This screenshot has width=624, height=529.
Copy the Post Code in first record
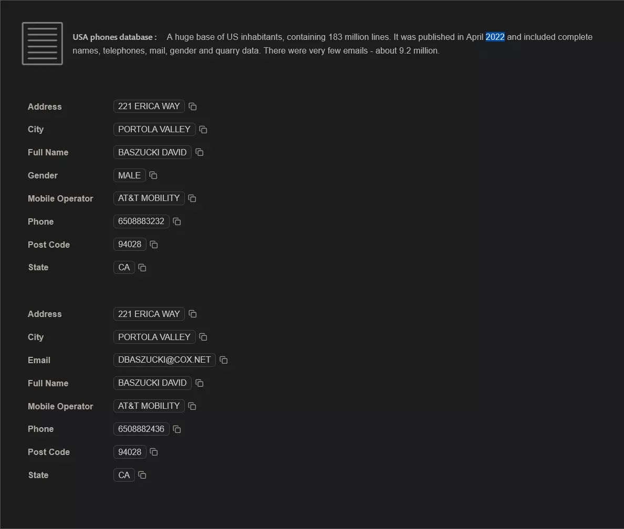tap(153, 245)
